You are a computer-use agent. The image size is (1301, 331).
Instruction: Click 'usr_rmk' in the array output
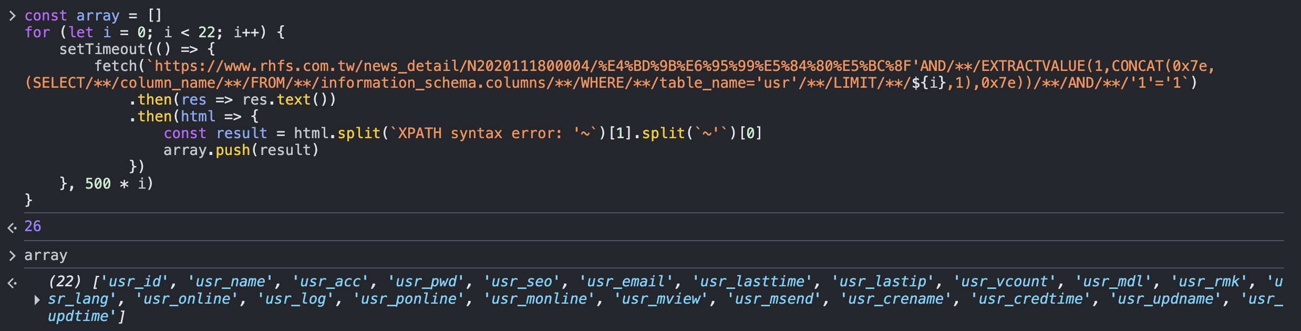(x=1209, y=282)
